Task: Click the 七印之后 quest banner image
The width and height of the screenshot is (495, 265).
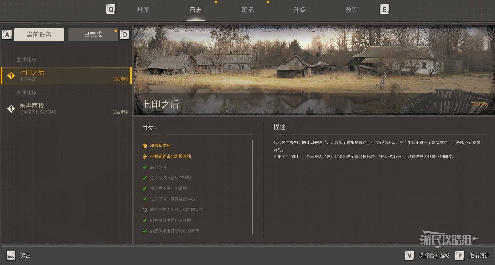Action: (x=314, y=70)
